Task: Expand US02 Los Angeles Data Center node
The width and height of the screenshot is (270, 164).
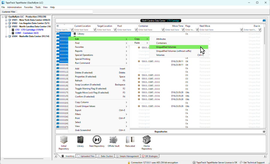Action: (x=6, y=23)
